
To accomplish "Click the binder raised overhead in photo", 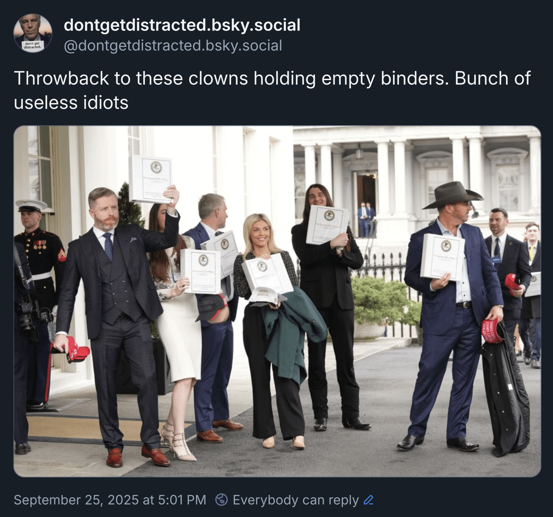I will (151, 179).
